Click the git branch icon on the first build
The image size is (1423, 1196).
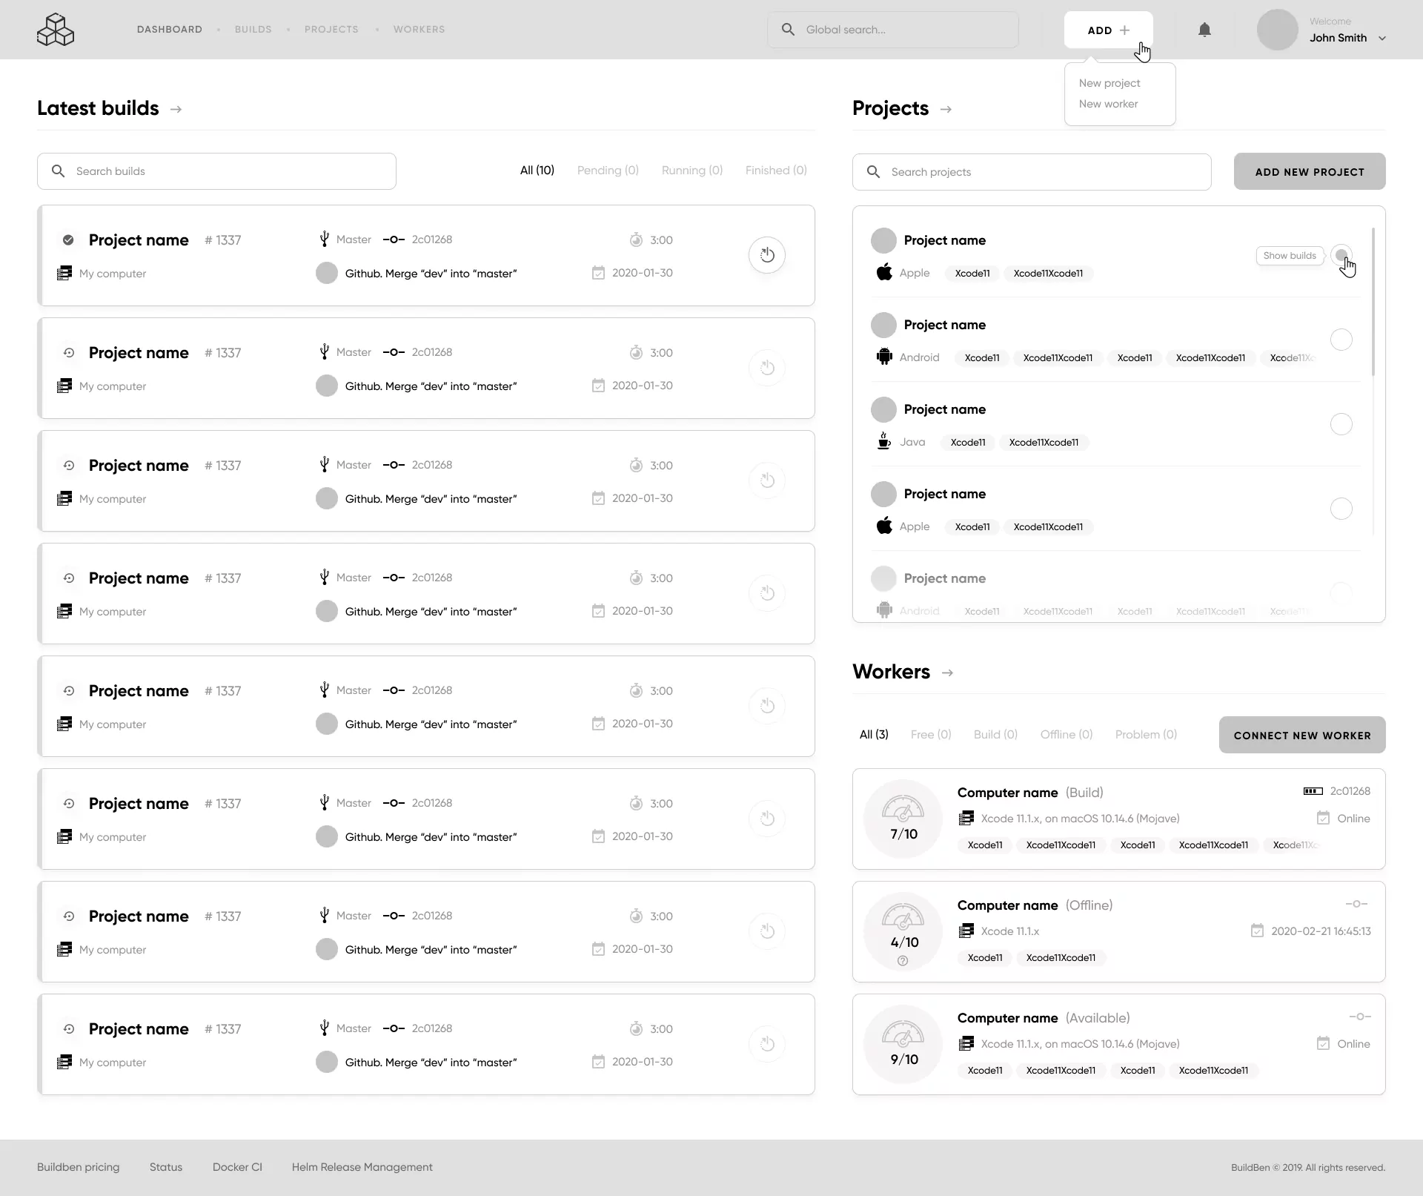(x=324, y=239)
